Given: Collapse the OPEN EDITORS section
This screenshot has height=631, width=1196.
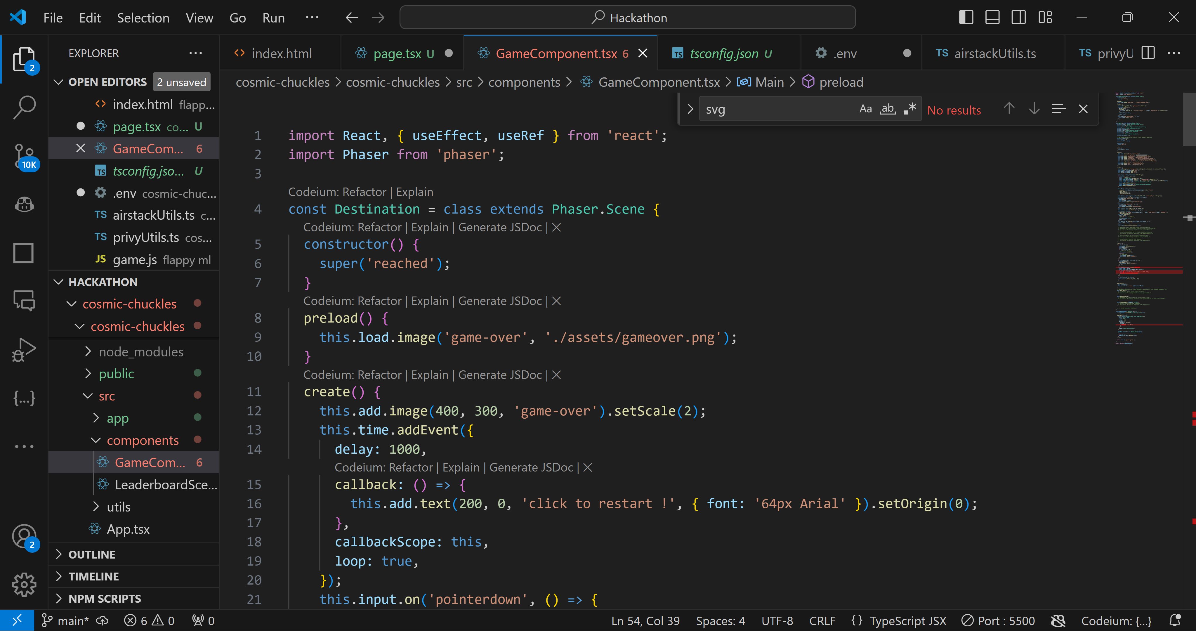Looking at the screenshot, I should (58, 82).
